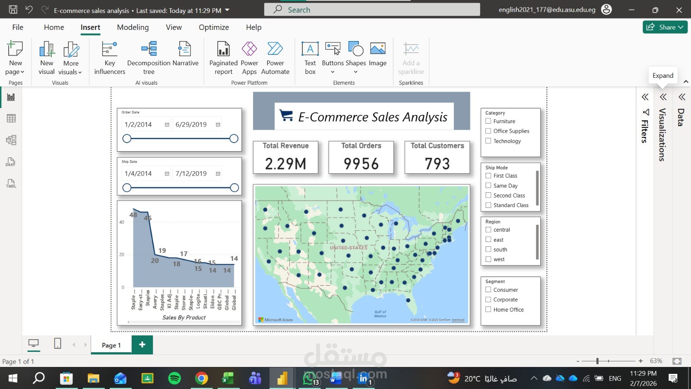Expand the Data pane
691x389 pixels.
point(681,97)
